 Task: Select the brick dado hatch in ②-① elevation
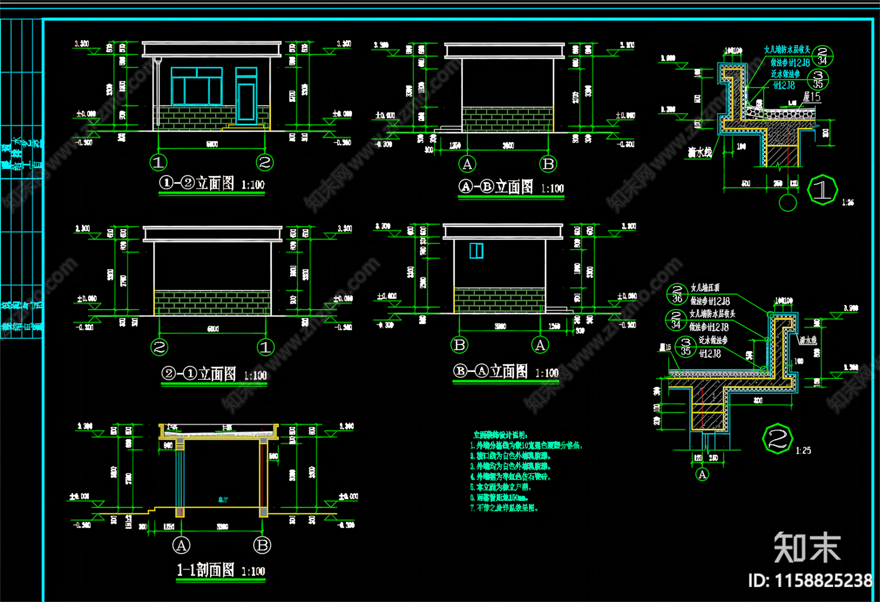(x=212, y=303)
